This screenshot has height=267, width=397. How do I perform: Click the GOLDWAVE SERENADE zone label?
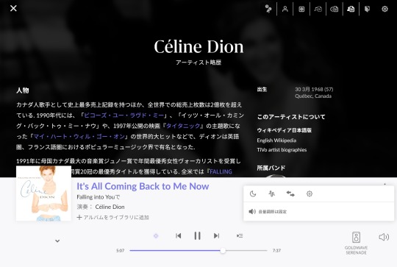[357, 250]
